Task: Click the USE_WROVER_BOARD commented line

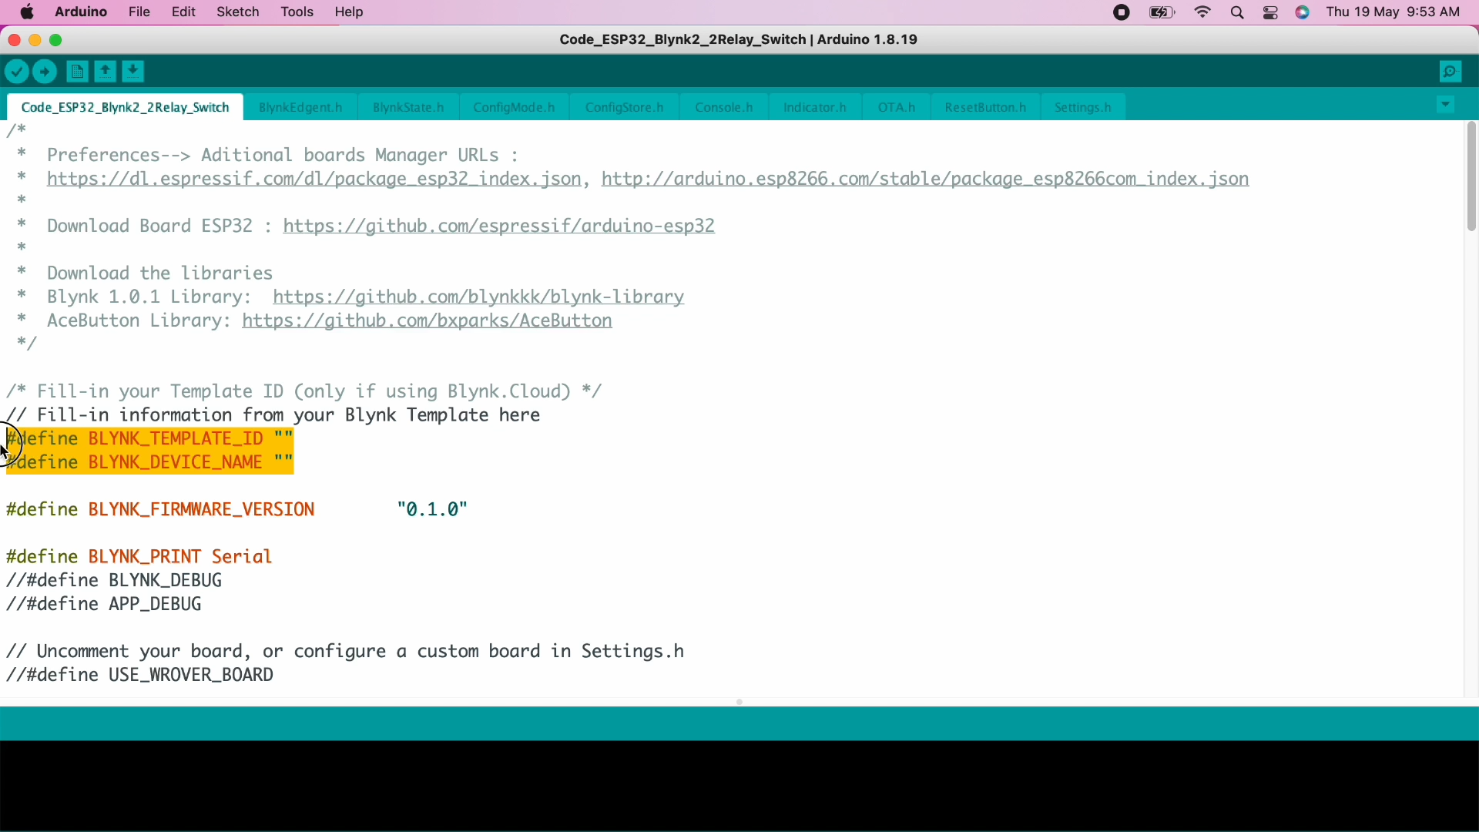Action: tap(140, 676)
